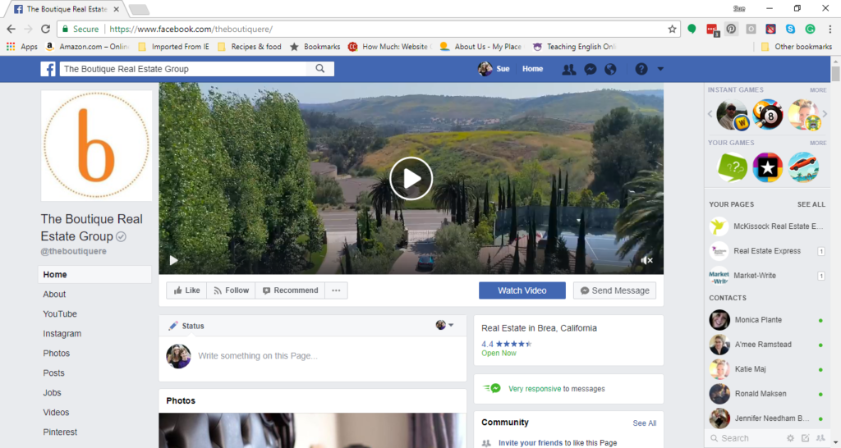
Task: Expand the account menu arrow in top bar
Action: tap(660, 69)
